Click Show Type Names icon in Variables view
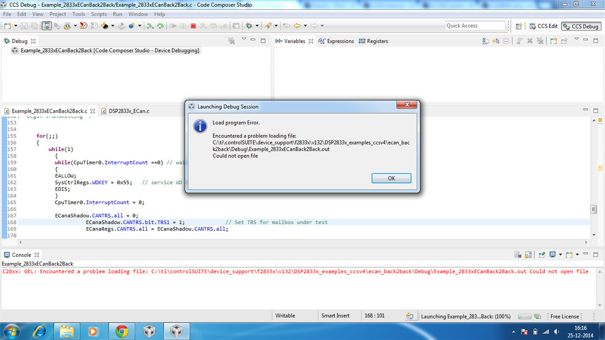This screenshot has width=605, height=340. (x=485, y=41)
